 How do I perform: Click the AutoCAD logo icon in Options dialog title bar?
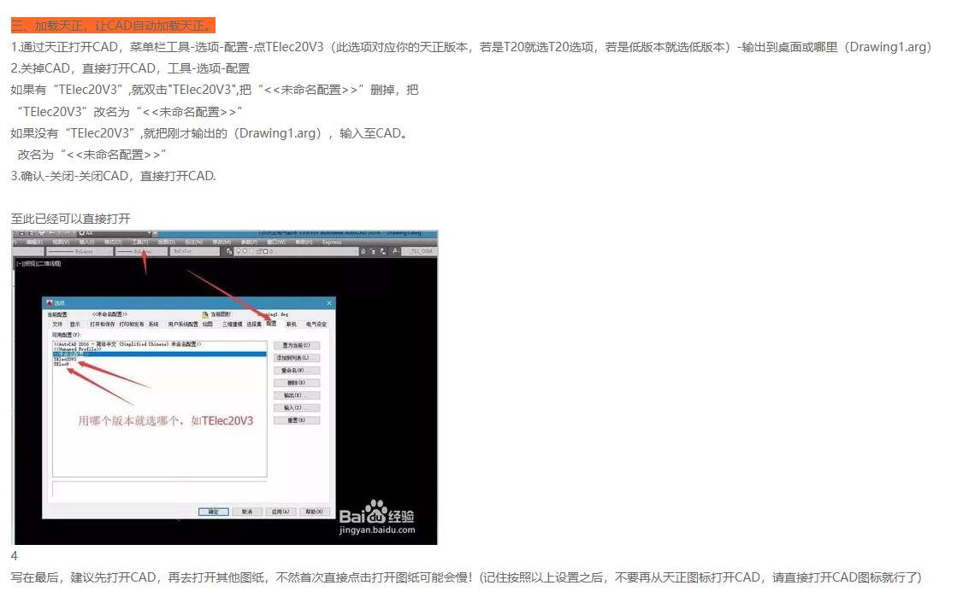50,303
